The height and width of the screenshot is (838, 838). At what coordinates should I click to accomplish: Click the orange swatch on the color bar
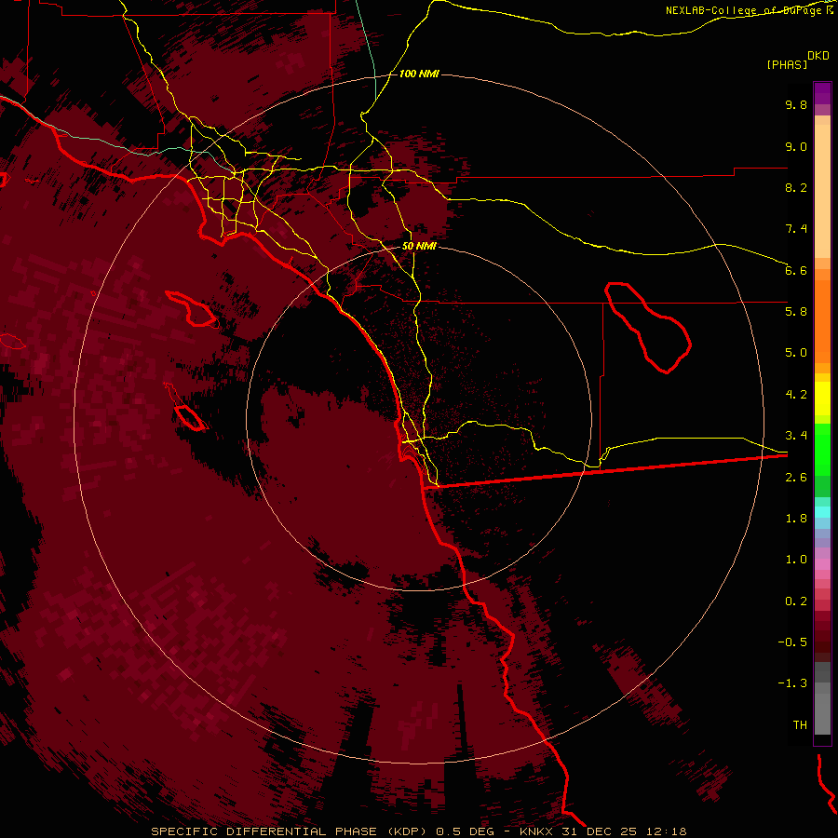pos(822,320)
